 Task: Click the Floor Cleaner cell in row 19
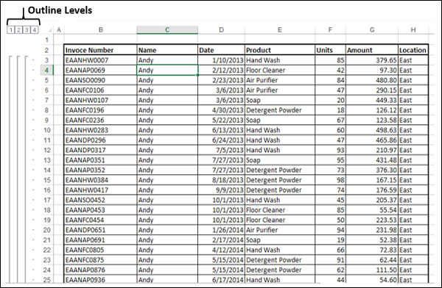[280, 220]
